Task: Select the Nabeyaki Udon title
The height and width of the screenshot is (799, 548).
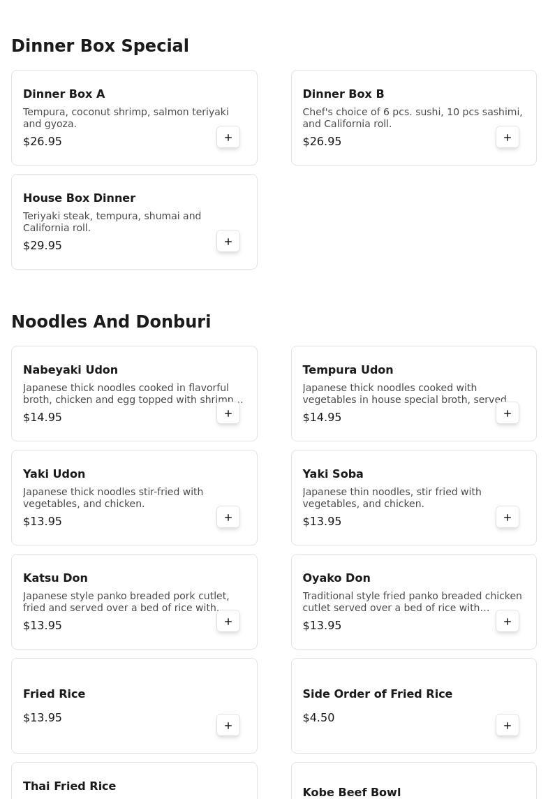Action: pos(71,369)
